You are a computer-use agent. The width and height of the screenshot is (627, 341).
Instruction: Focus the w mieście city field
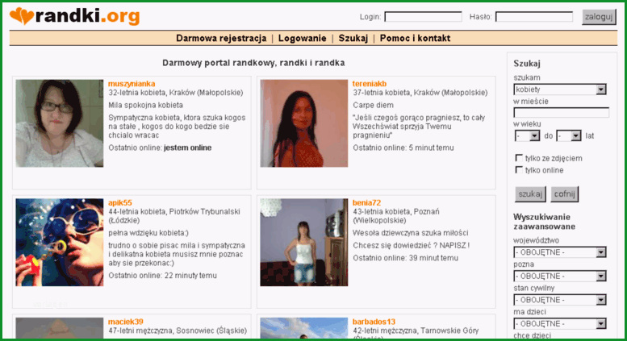562,113
